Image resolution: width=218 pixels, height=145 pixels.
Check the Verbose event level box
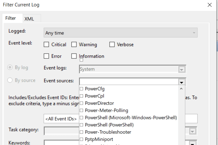(x=112, y=45)
